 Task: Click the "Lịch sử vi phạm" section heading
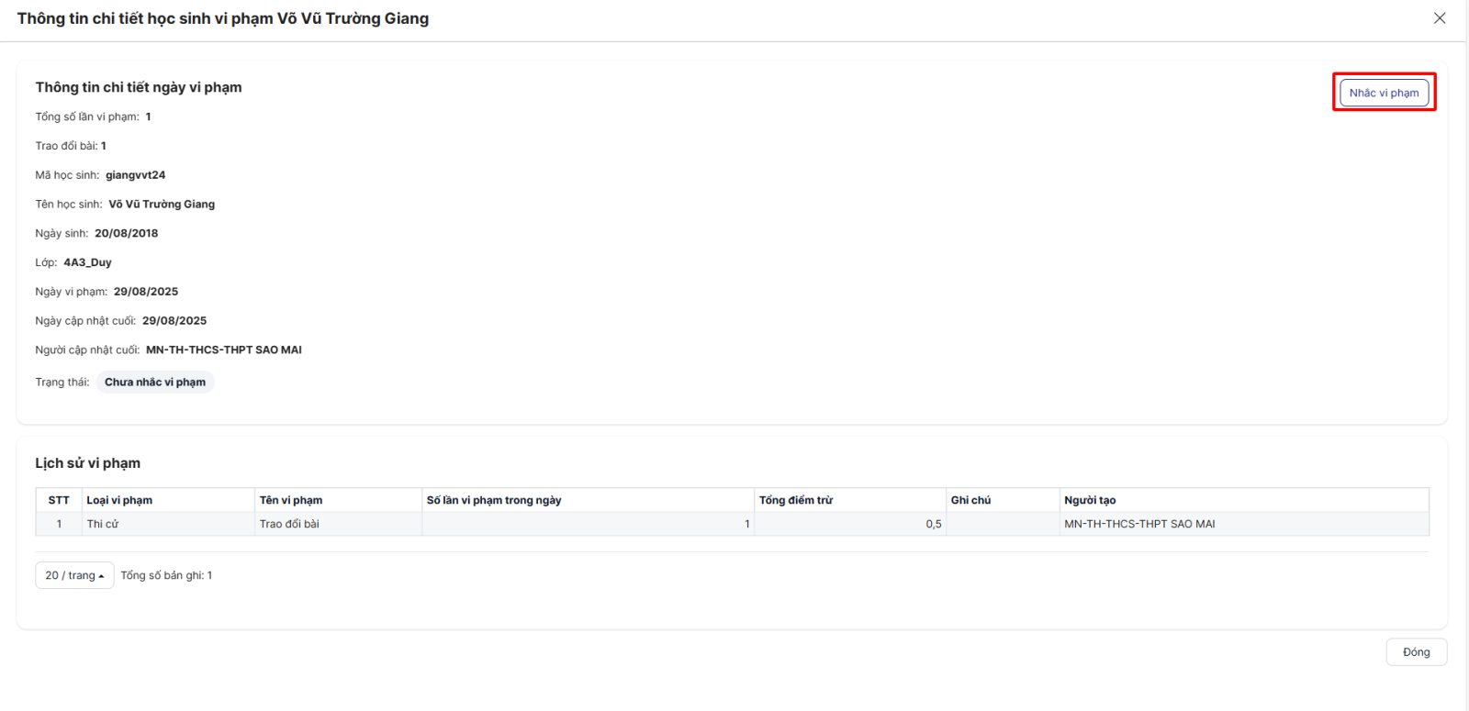pos(88,463)
